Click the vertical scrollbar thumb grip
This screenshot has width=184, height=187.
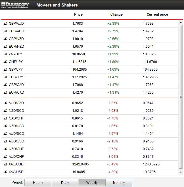pyautogui.click(x=181, y=97)
